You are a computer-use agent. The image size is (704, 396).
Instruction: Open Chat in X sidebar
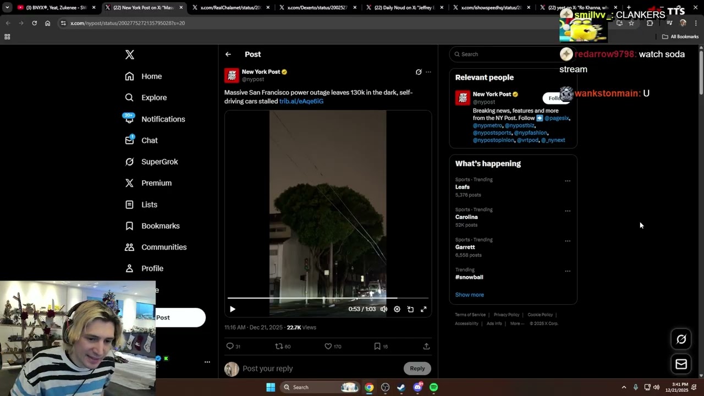[x=141, y=140]
